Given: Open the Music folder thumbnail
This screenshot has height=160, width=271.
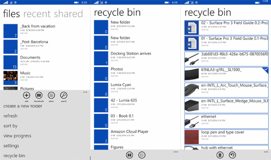Looking at the screenshot, I should point(10,78).
